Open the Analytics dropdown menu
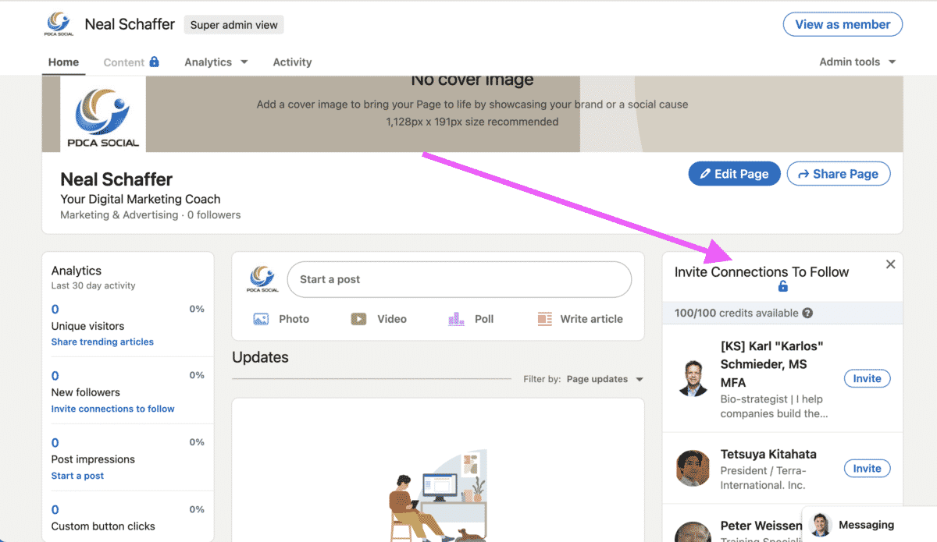Screen dimensions: 937x542 tap(216, 62)
